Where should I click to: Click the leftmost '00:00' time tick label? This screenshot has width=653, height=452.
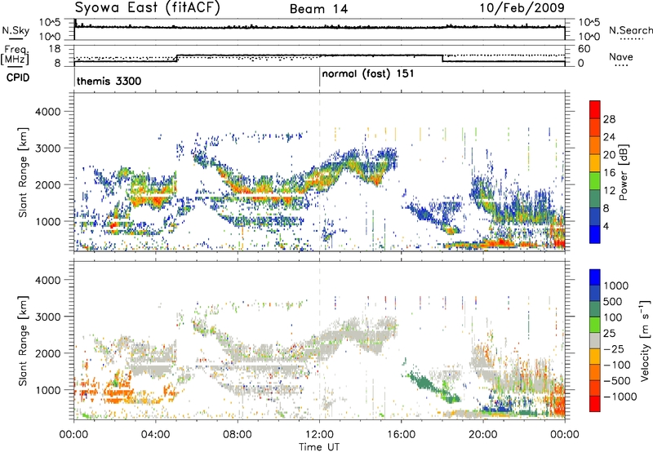[73, 435]
